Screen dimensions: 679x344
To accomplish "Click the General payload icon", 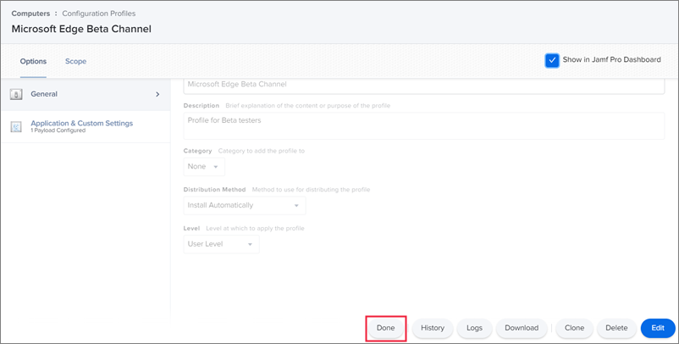I will [15, 94].
